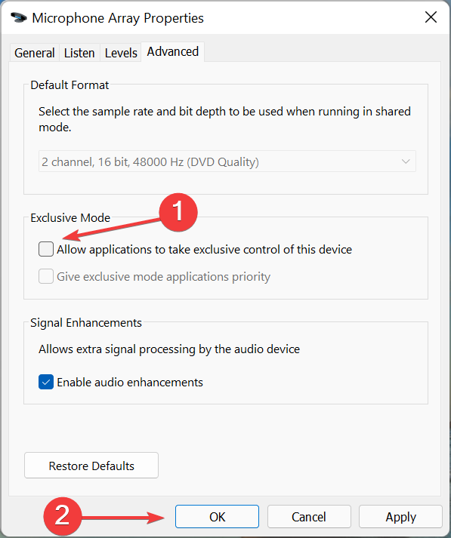Switch to the General tab

coord(34,53)
